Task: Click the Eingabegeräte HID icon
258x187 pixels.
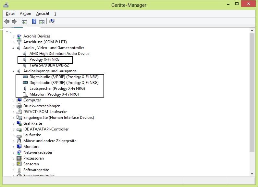Action: pos(19,118)
